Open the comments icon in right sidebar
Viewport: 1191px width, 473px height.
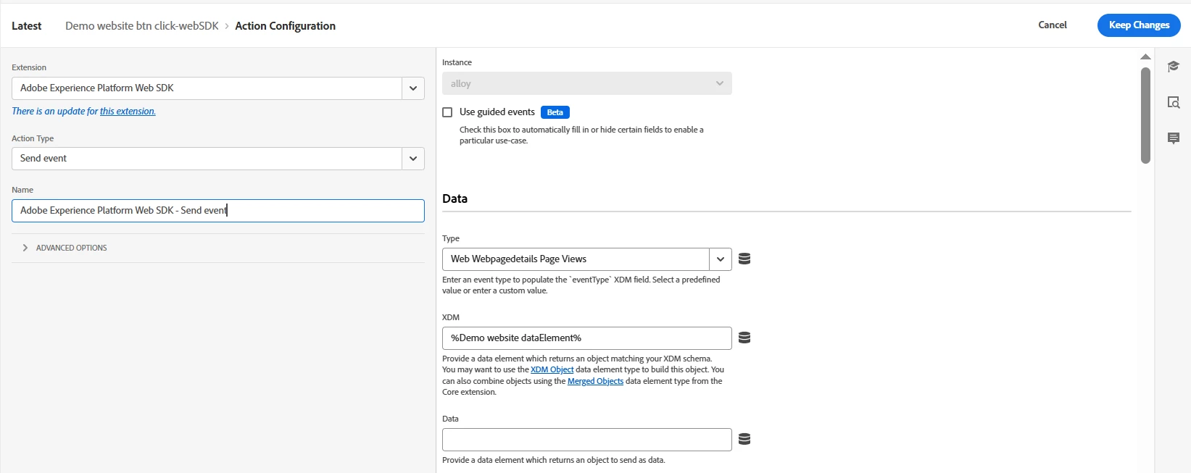click(x=1174, y=138)
